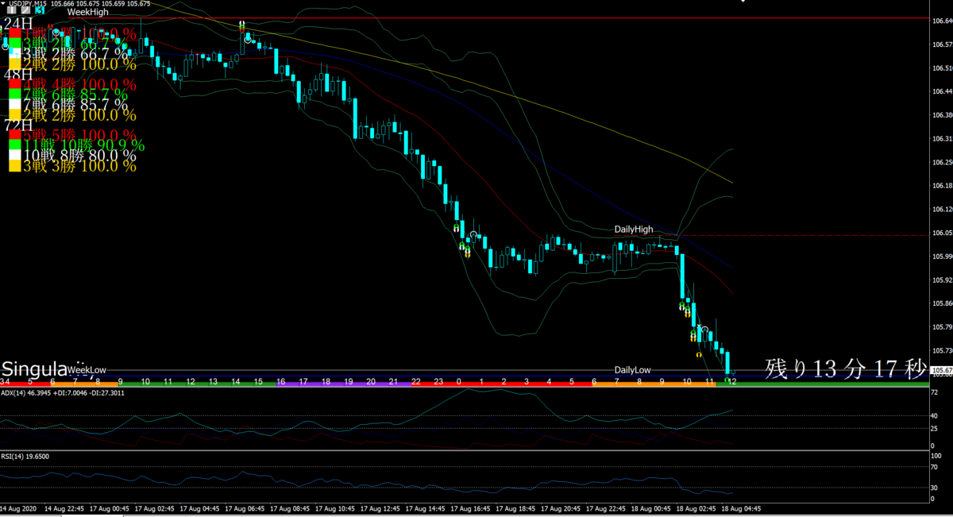Click the yellow swatch in 48H section
The height and width of the screenshot is (517, 953).
coord(14,115)
